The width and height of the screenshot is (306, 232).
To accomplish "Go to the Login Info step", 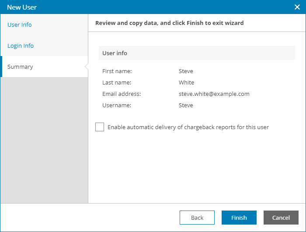I will pyautogui.click(x=21, y=46).
